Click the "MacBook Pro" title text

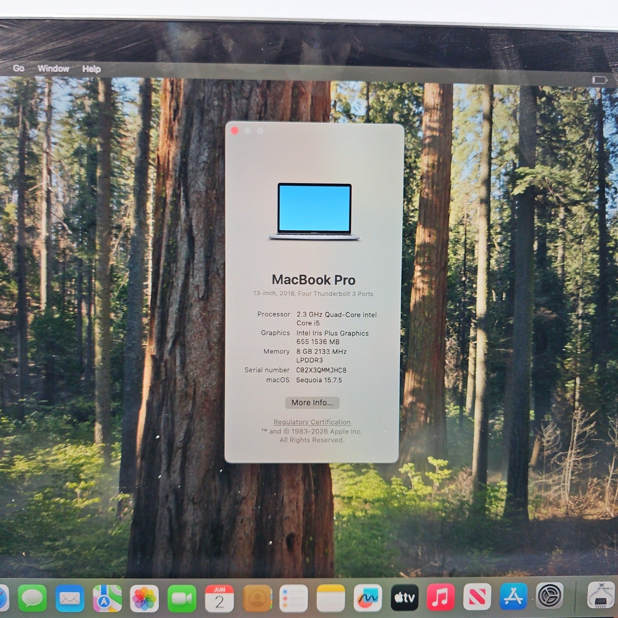(x=314, y=280)
